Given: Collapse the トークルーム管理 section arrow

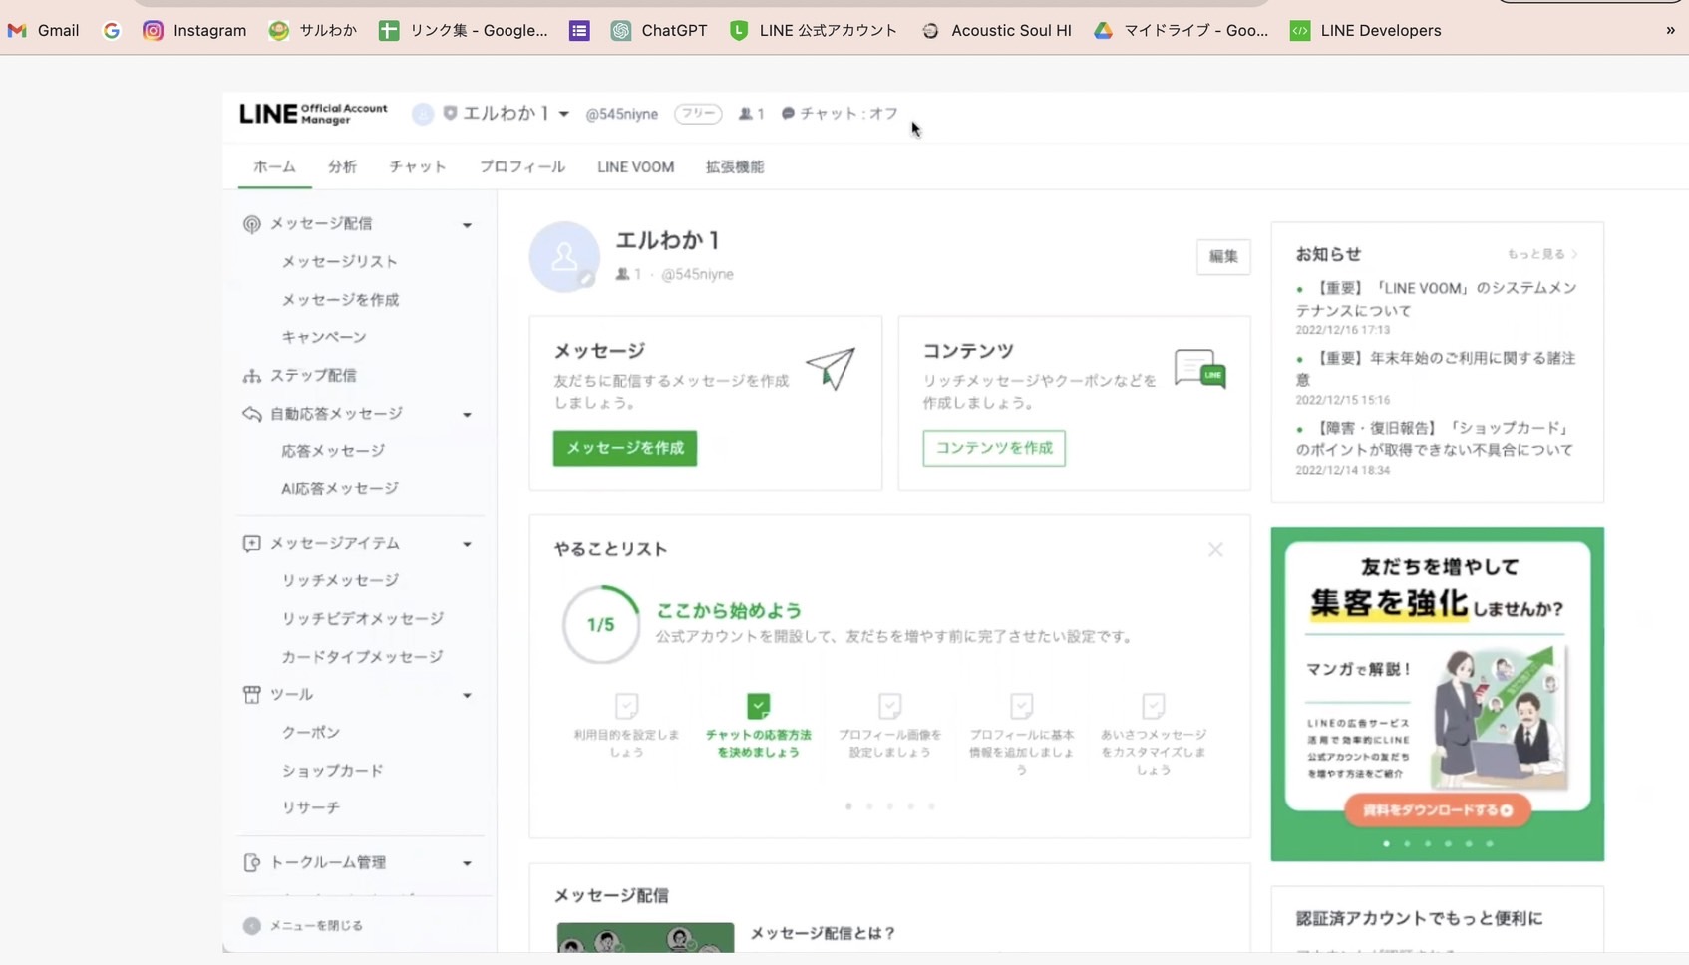Looking at the screenshot, I should click(x=467, y=863).
